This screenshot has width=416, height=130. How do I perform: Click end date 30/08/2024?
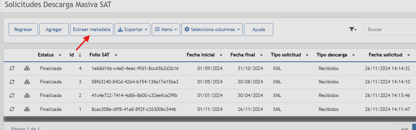click(x=250, y=82)
